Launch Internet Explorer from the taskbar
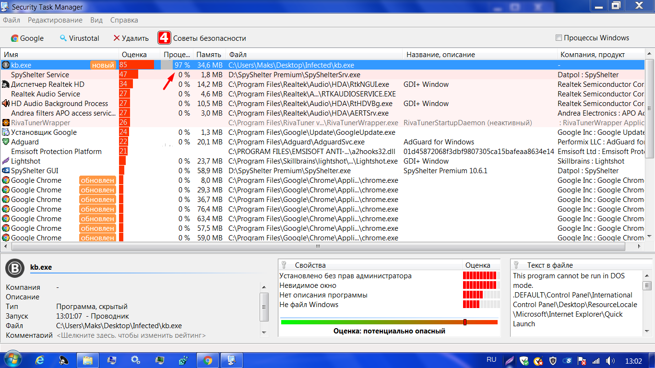 click(40, 360)
